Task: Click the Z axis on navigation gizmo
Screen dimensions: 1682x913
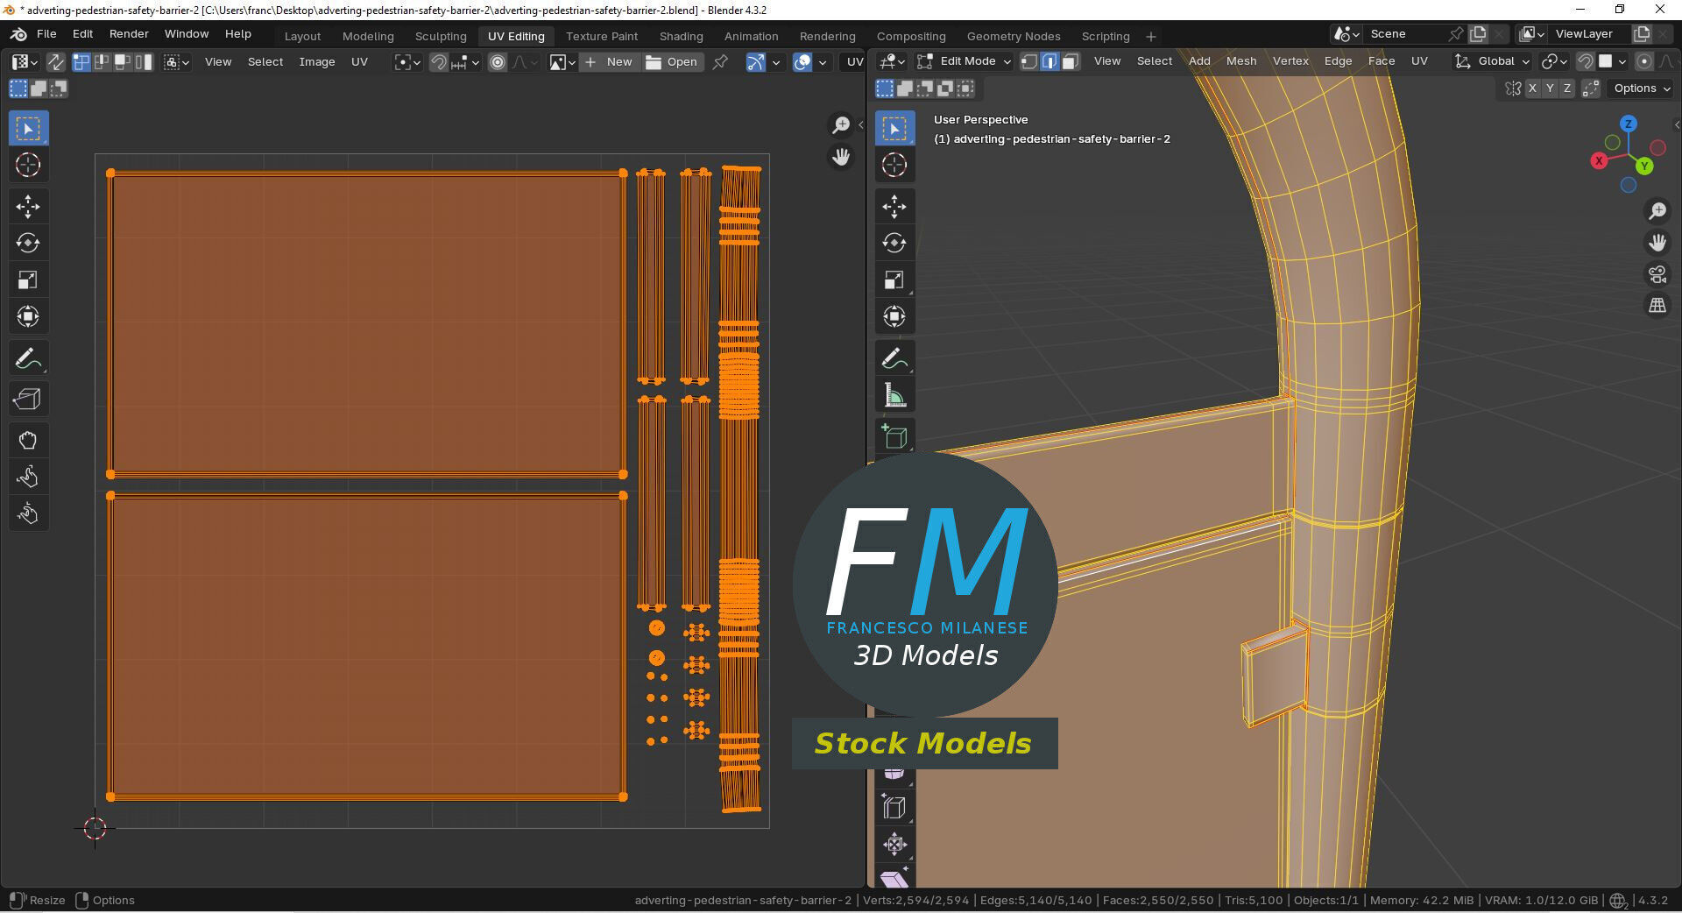Action: [x=1629, y=124]
